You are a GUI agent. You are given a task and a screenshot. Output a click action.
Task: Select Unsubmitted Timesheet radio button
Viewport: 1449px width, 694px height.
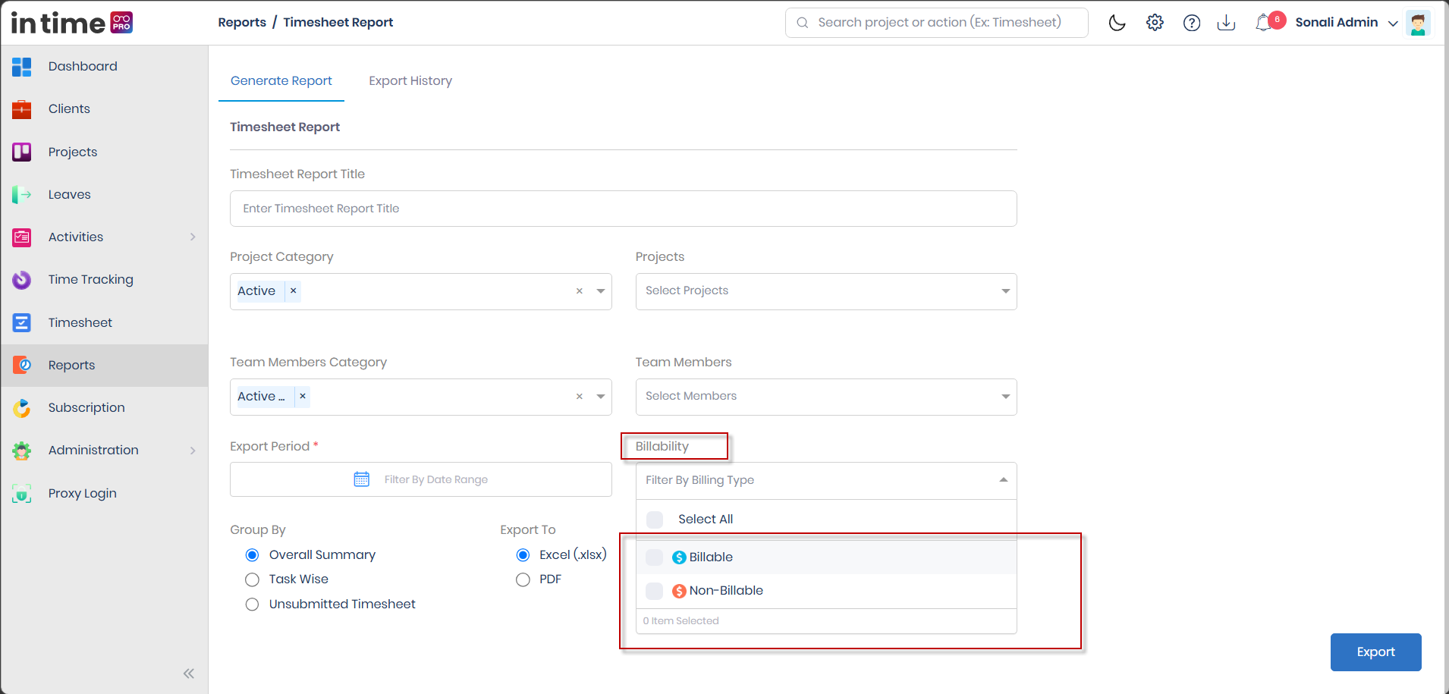pyautogui.click(x=253, y=605)
